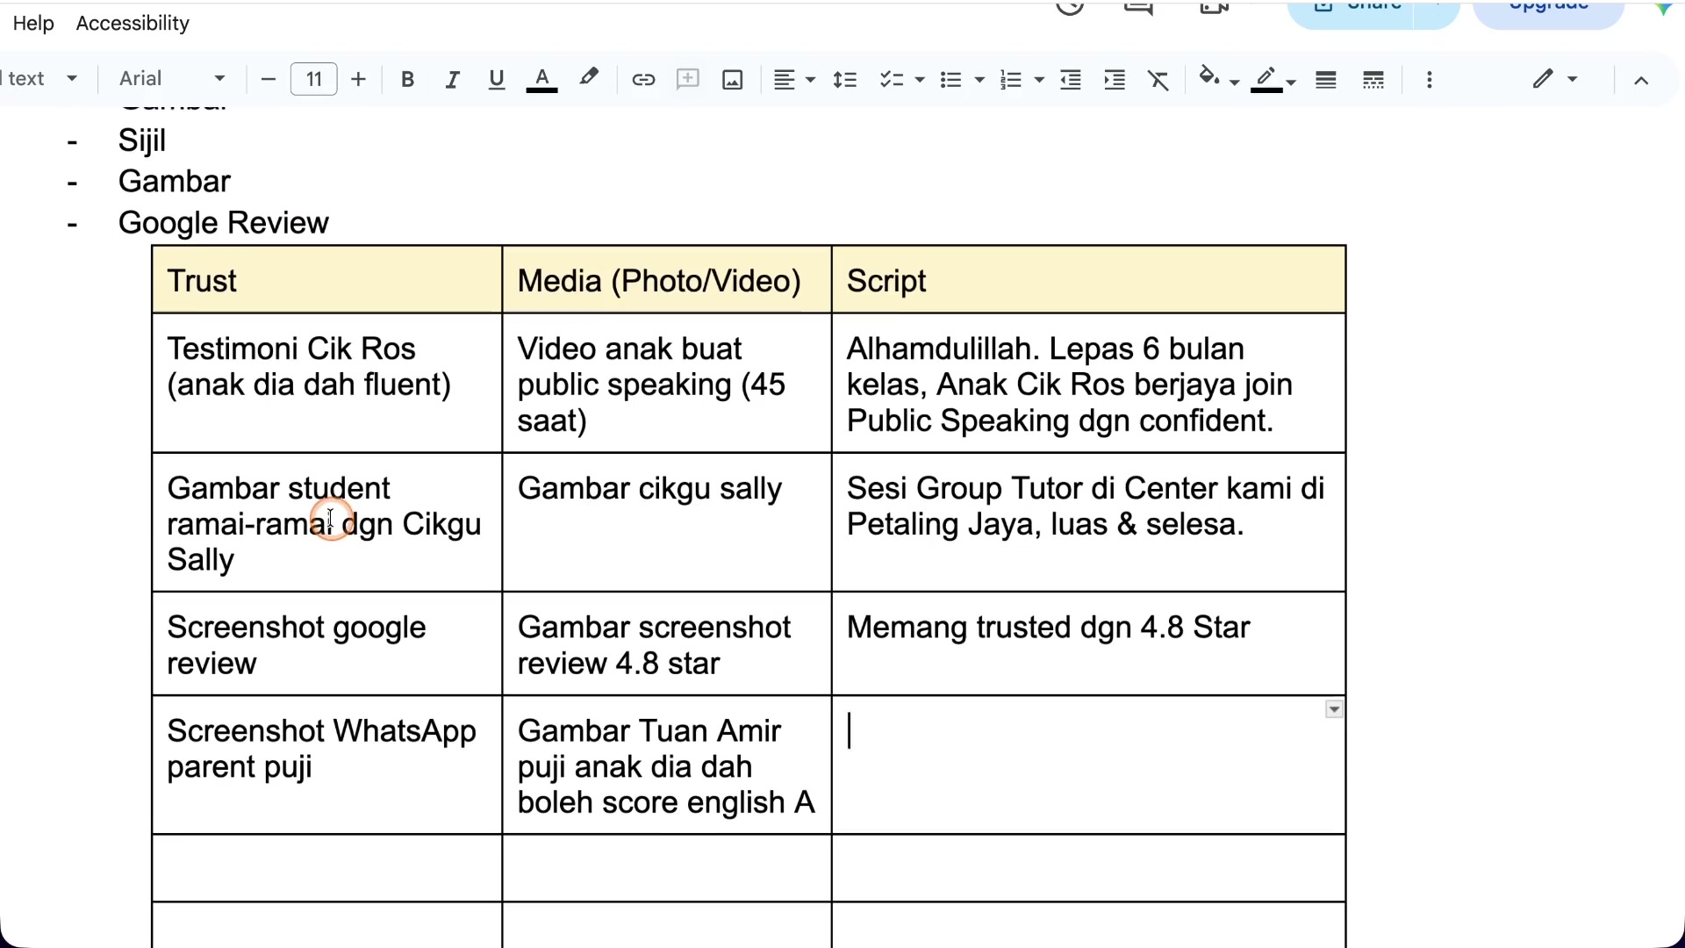Image resolution: width=1685 pixels, height=948 pixels.
Task: Click the Sijil list item
Action: coord(142,140)
